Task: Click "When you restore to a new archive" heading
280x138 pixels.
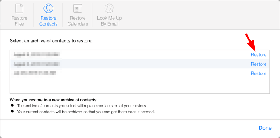Action: 54,100
